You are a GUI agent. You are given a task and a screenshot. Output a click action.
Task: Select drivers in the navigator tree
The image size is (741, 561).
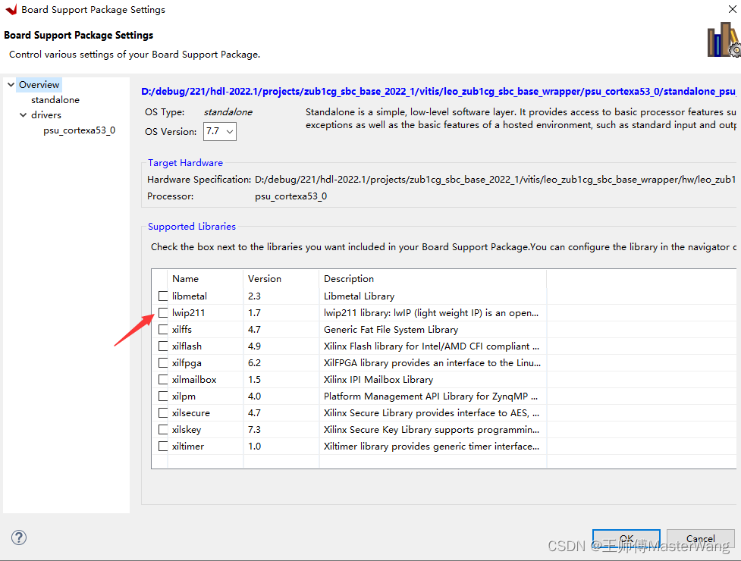point(46,114)
